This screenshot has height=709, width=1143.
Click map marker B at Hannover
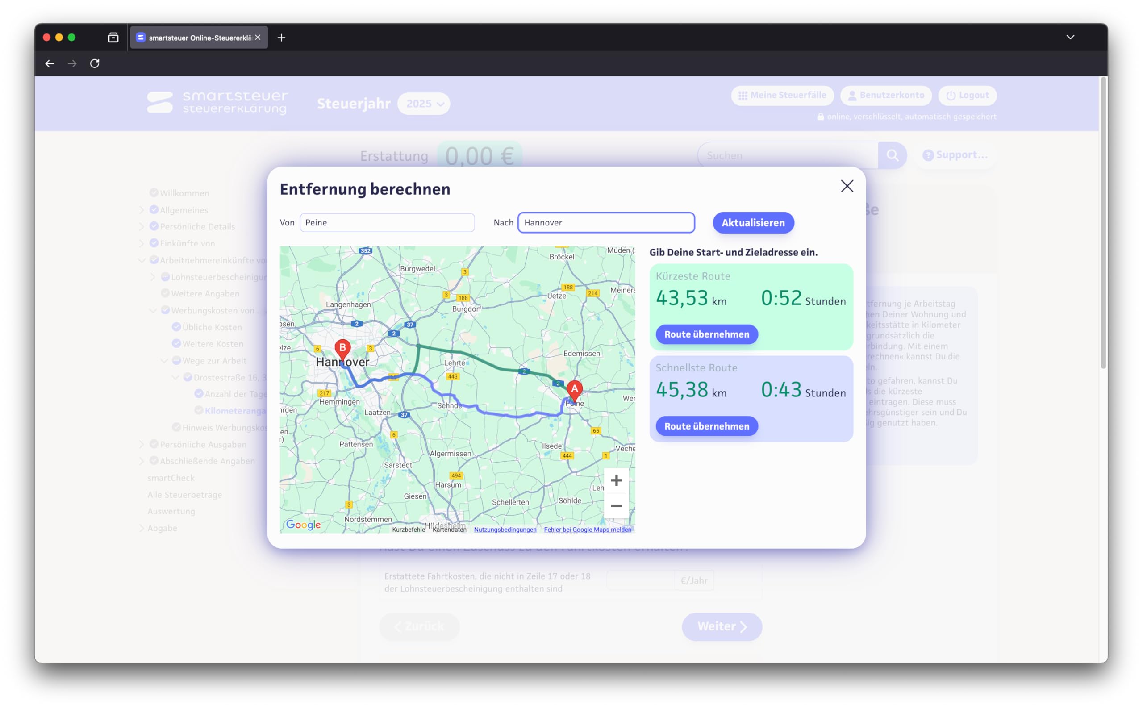pyautogui.click(x=342, y=350)
